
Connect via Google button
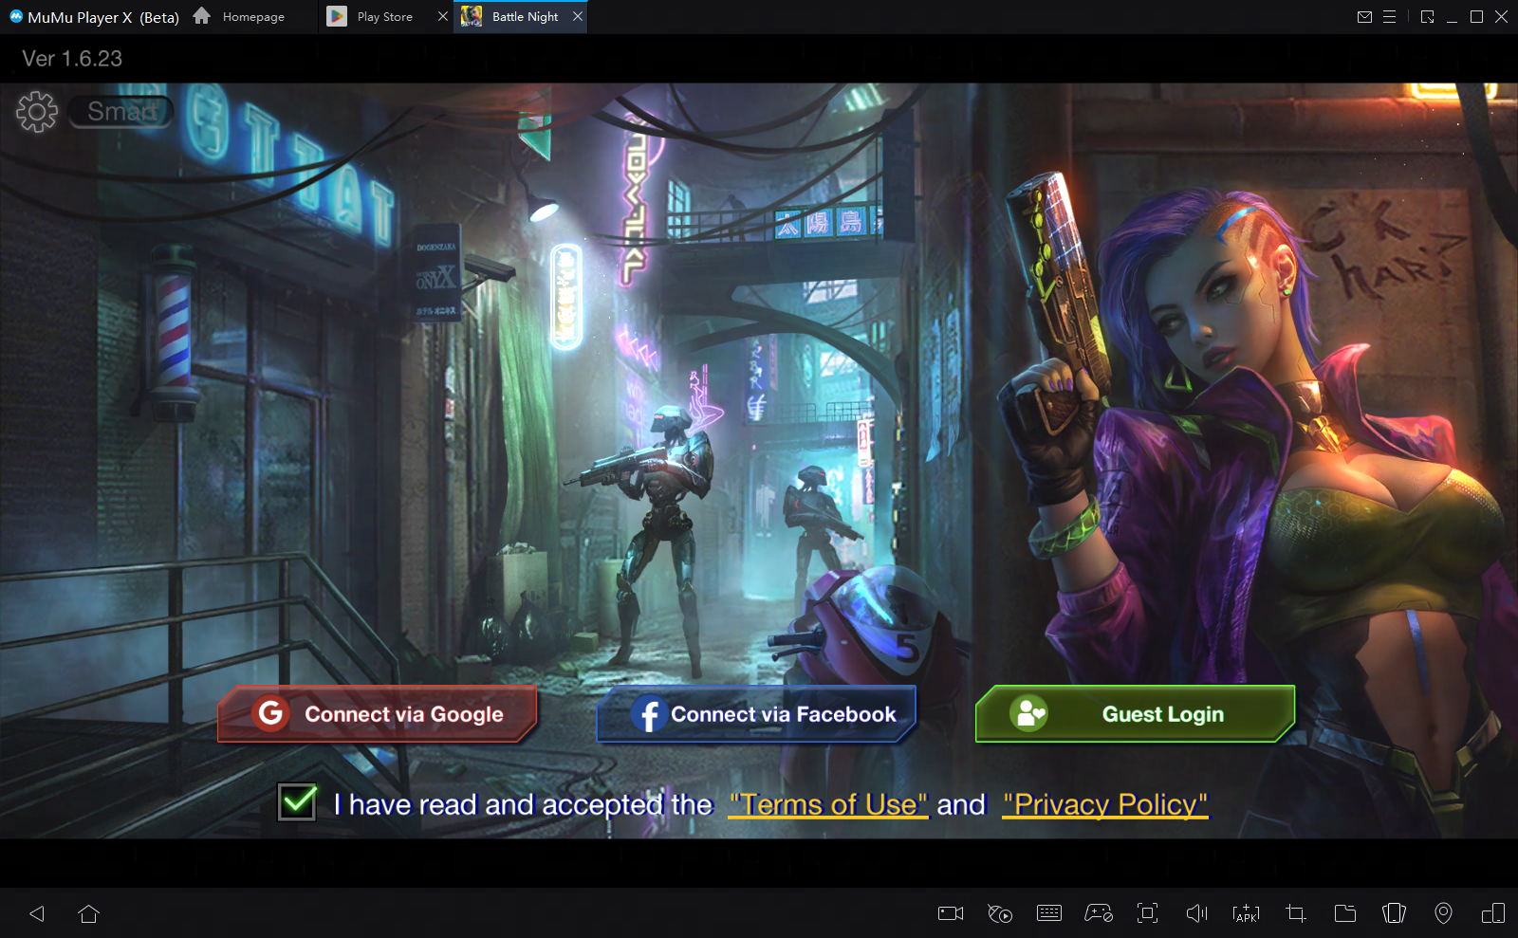378,713
